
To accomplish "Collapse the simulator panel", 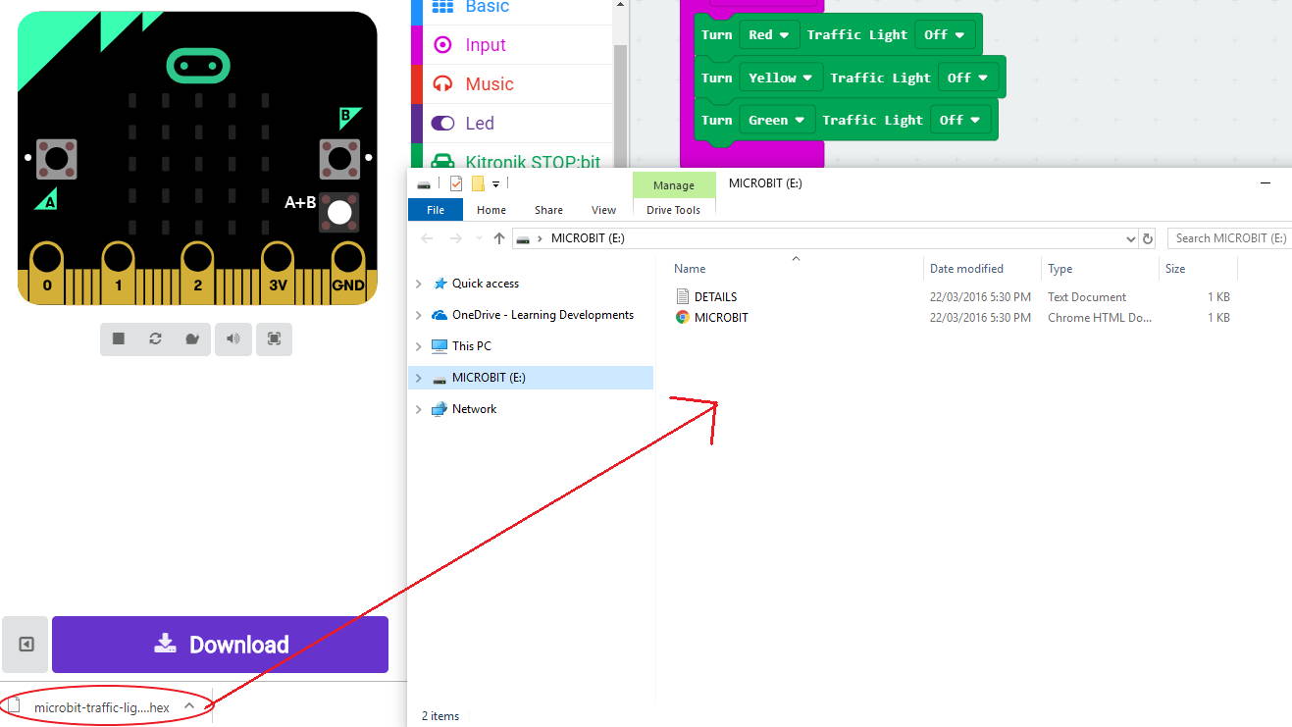I will tap(26, 645).
